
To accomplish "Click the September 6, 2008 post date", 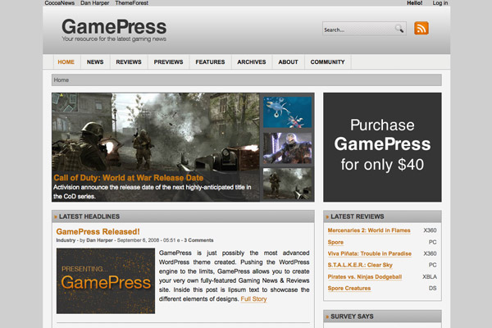I will click(138, 240).
